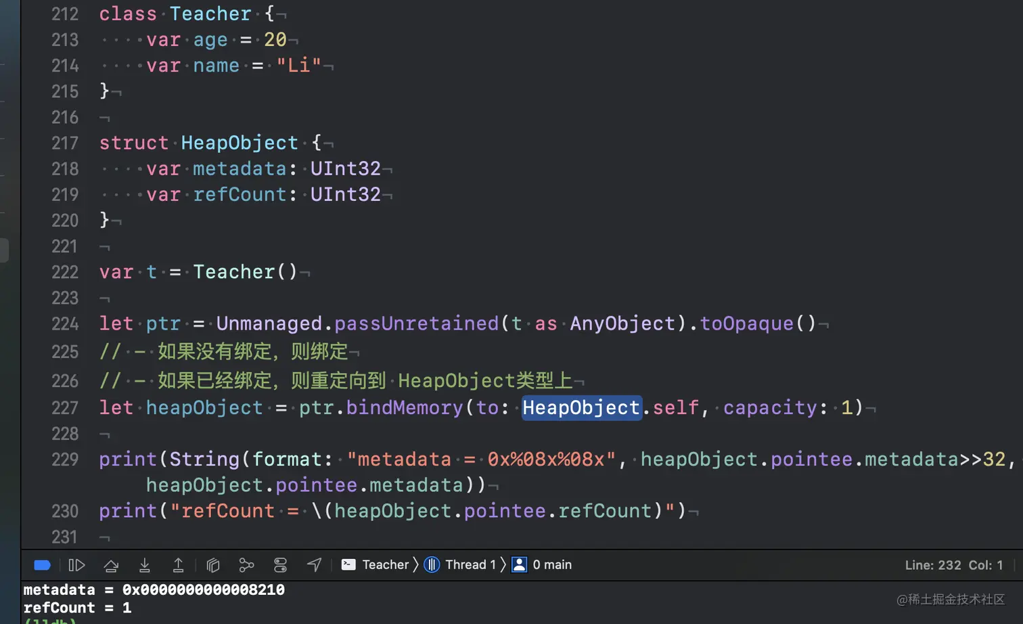Select the 0 main stack frame

552,564
